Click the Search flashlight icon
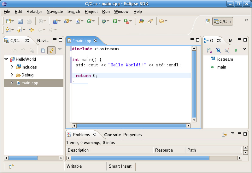This screenshot has height=173, width=252. point(150,21)
